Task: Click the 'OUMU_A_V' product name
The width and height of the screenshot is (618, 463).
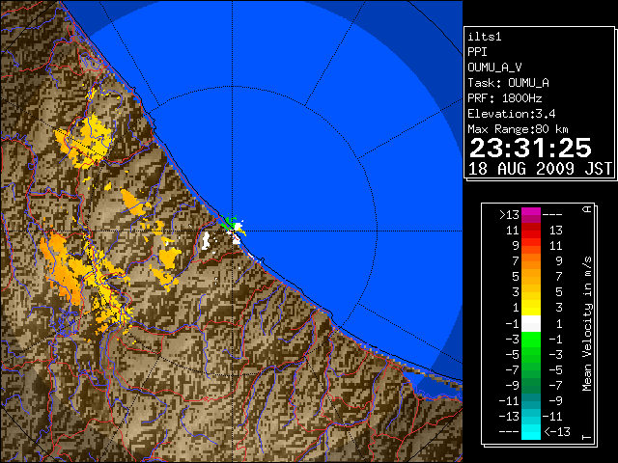Action: point(494,68)
